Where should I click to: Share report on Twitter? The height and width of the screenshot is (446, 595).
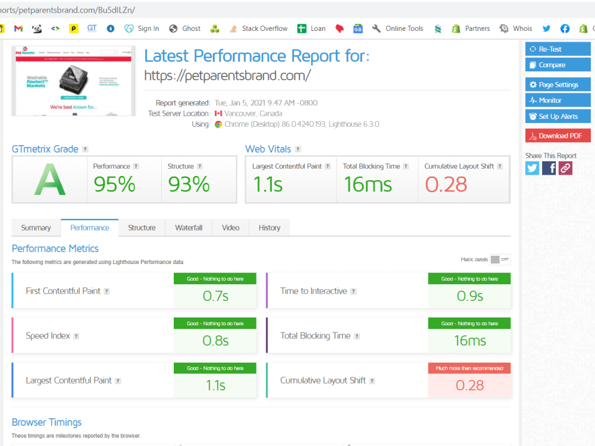[532, 168]
